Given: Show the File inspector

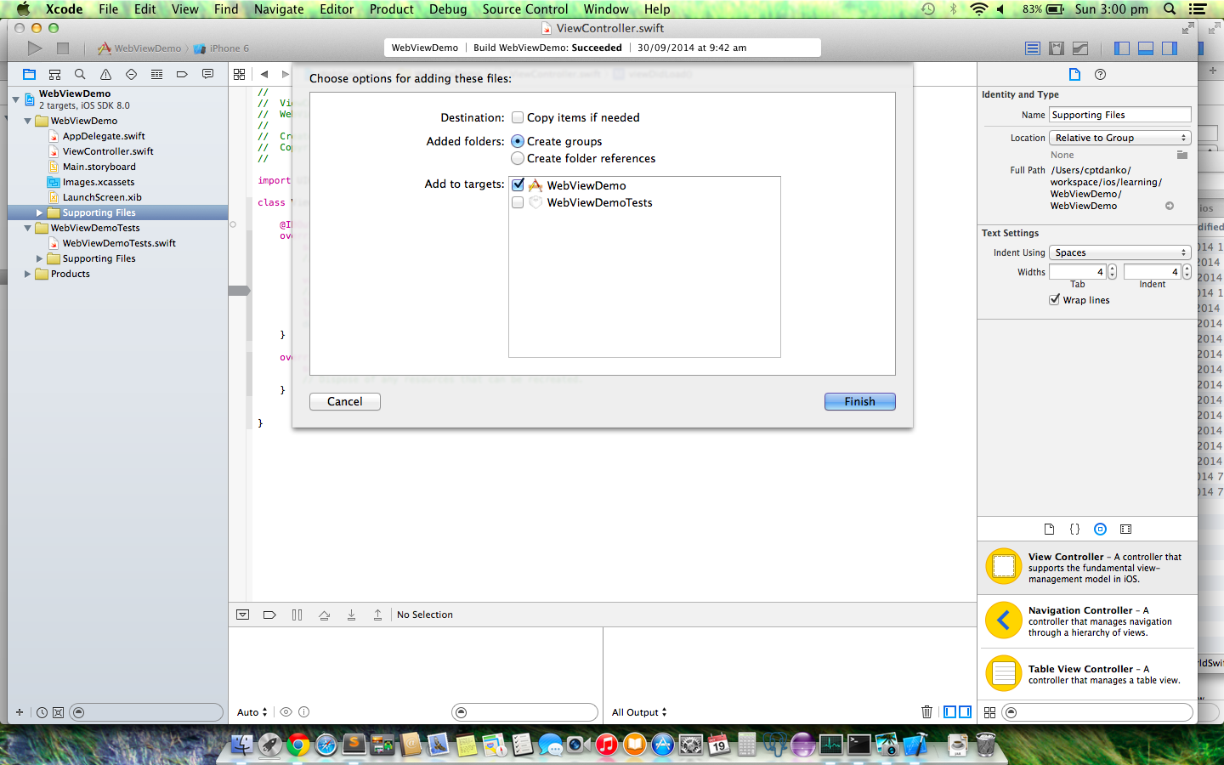Looking at the screenshot, I should click(x=1074, y=74).
